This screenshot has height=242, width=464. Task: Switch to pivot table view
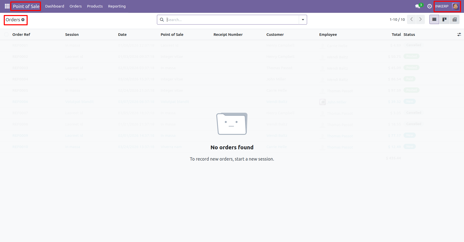coord(454,19)
